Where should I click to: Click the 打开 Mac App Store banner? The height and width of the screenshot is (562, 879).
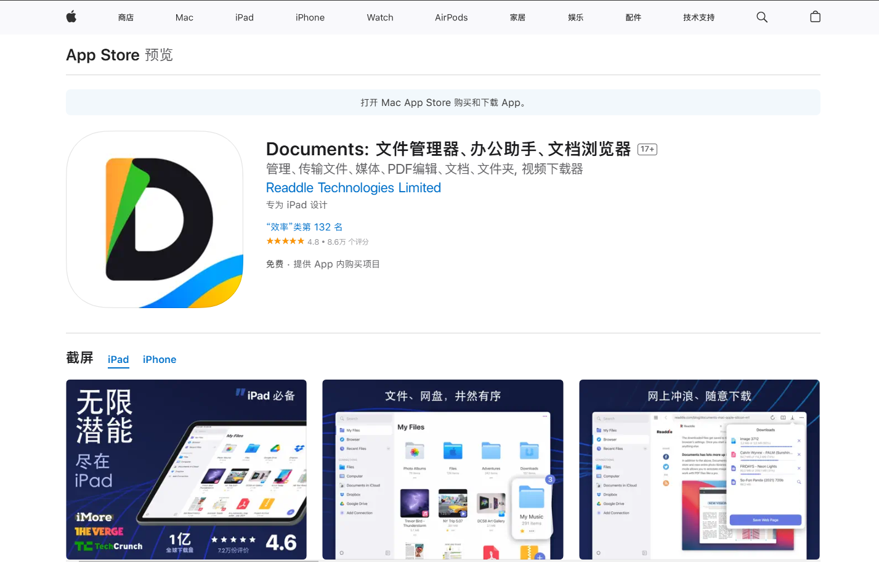click(x=443, y=102)
